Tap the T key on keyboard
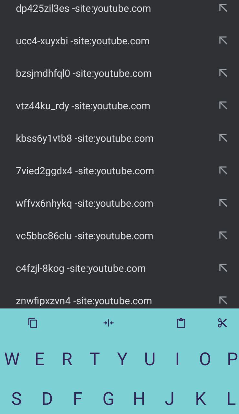The image size is (239, 414). 94,359
